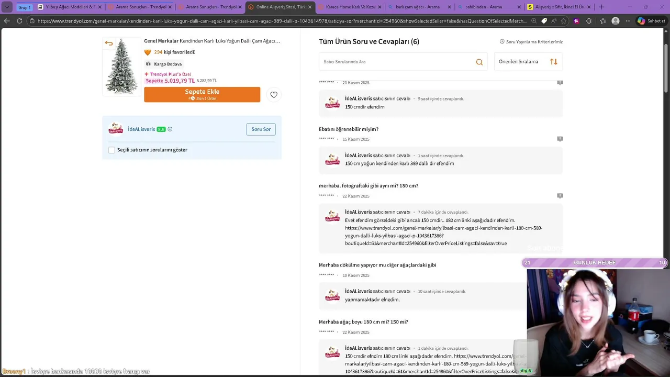Open the 180 cm product link in the 7 dakika answer
The height and width of the screenshot is (377, 670).
click(x=443, y=236)
